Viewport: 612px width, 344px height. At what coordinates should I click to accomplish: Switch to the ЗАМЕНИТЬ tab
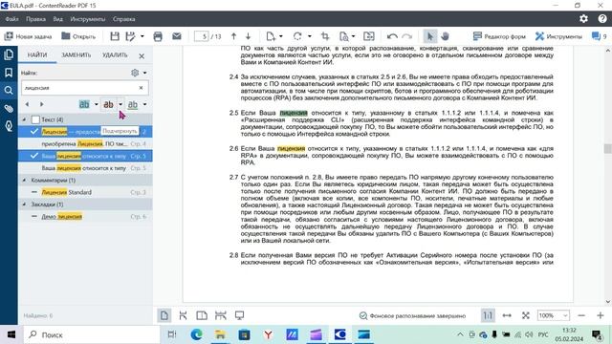(76, 55)
